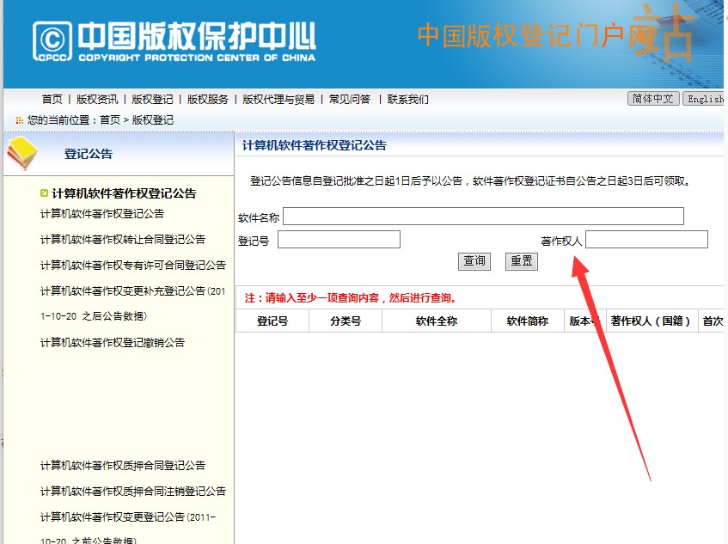Screen dimensions: 728x544
Task: Open the 版权资讯 menu item
Action: [97, 100]
